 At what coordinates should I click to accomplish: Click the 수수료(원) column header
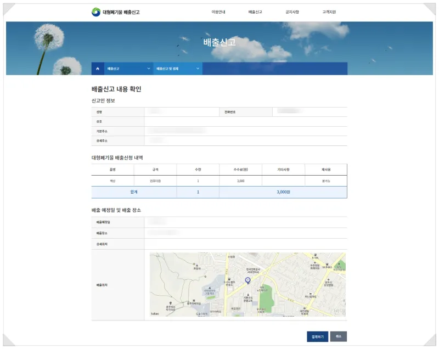pyautogui.click(x=240, y=170)
